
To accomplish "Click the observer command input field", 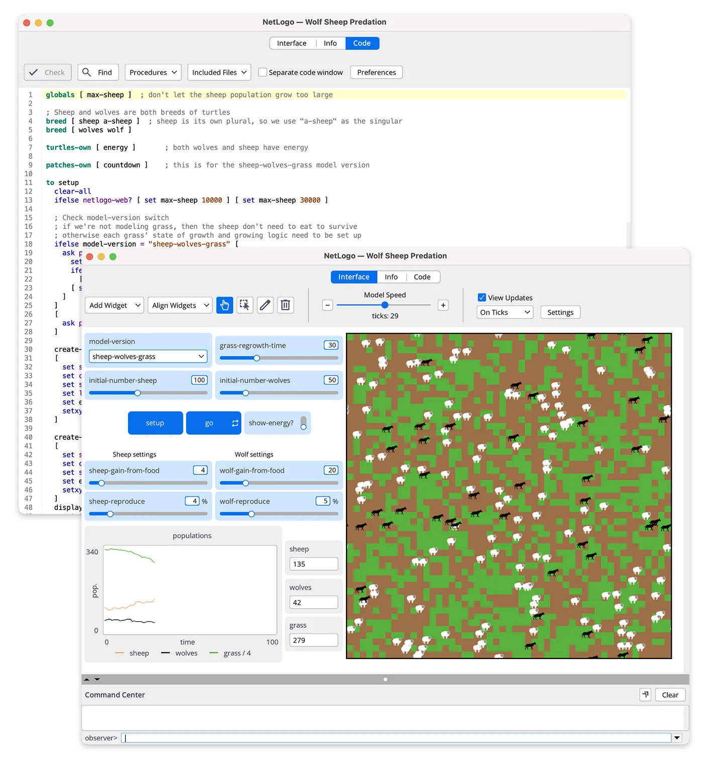I will (397, 738).
